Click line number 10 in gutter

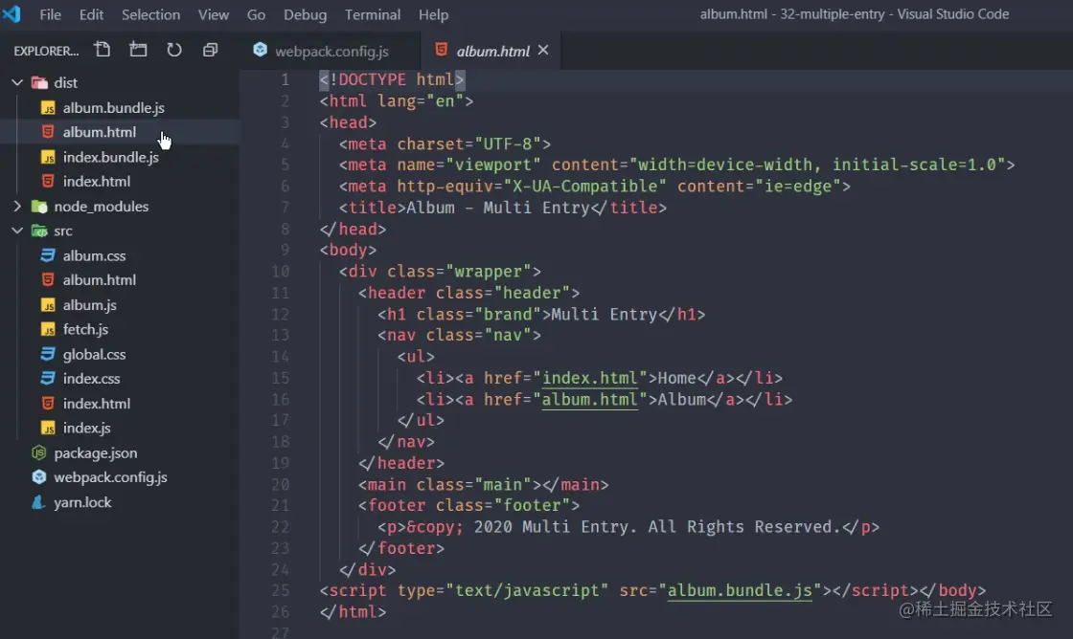(281, 272)
